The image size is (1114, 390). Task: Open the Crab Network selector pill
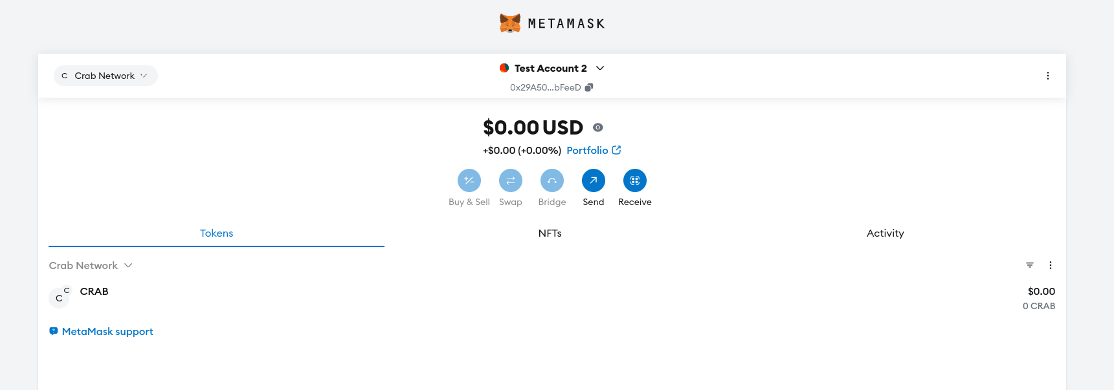click(x=106, y=76)
